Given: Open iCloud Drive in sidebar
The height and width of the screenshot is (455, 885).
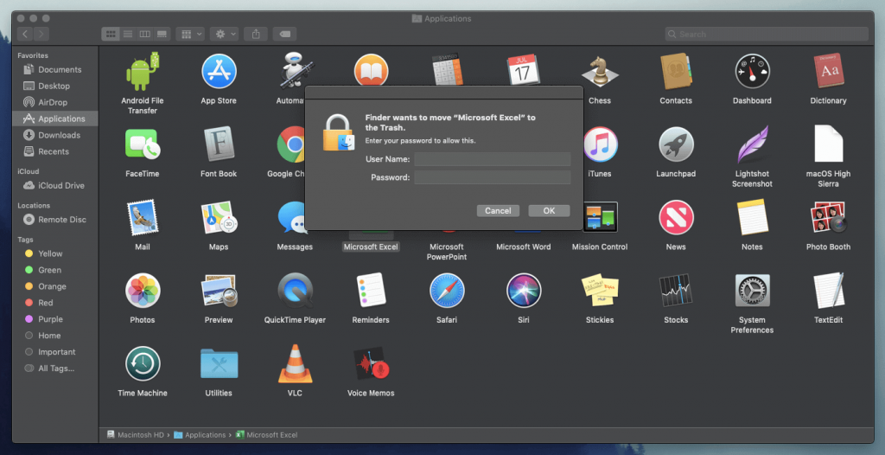Looking at the screenshot, I should (54, 185).
